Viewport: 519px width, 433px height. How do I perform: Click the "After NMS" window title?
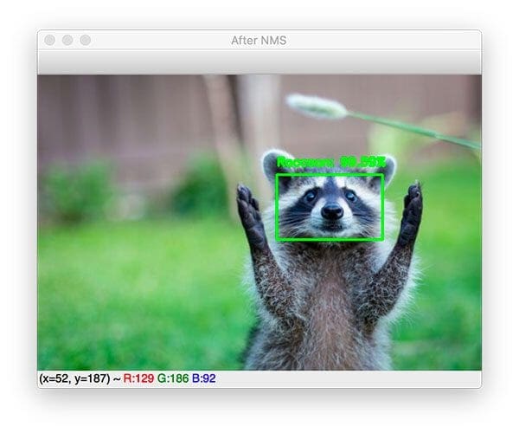click(259, 41)
